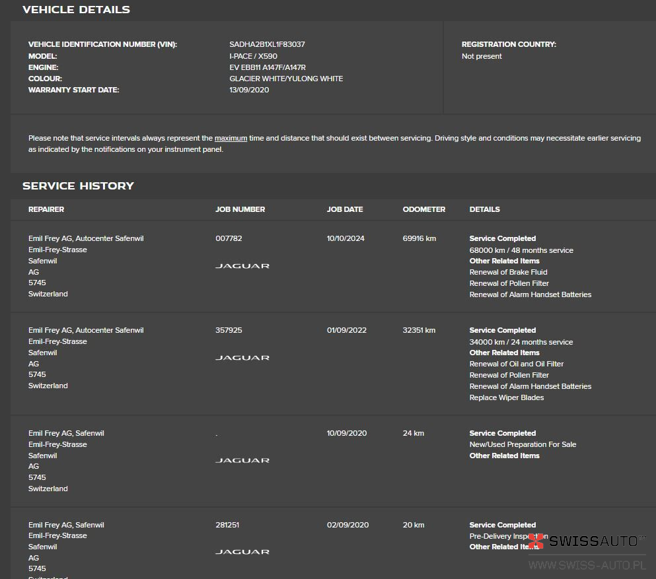The image size is (656, 579).
Task: Click the Service History section heading
Action: coord(78,186)
